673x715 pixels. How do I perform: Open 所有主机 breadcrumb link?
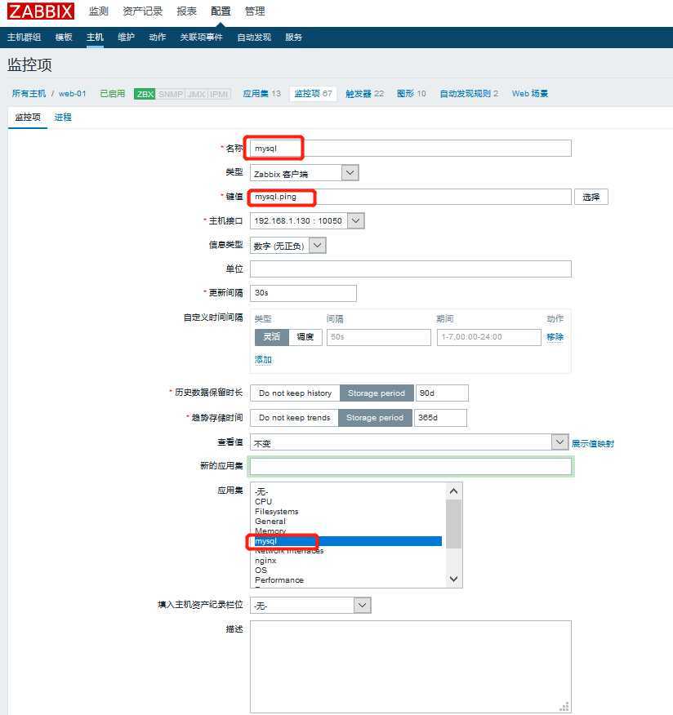[29, 94]
